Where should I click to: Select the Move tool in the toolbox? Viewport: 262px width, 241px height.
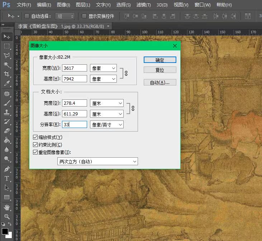(6, 37)
